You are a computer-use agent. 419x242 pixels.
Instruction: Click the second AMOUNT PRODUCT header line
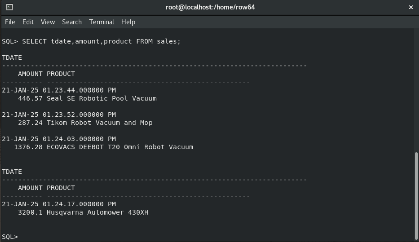tap(46, 188)
